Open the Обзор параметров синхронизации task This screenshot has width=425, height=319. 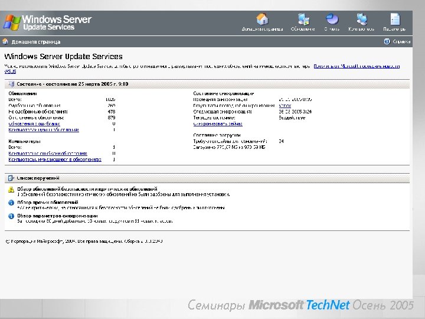(57, 216)
